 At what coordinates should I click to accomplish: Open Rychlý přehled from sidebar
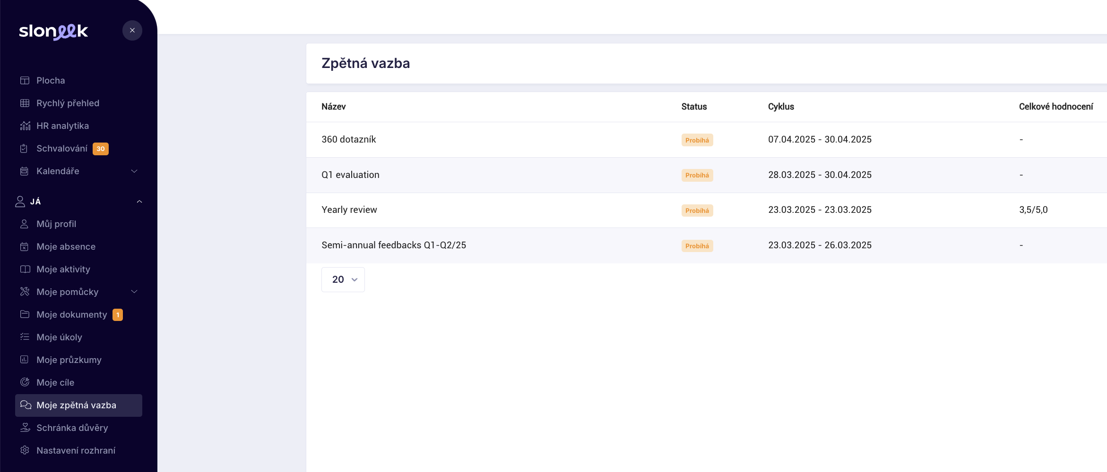(68, 103)
